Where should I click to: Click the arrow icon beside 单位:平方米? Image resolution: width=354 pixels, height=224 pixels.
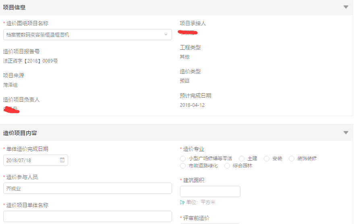(182, 202)
